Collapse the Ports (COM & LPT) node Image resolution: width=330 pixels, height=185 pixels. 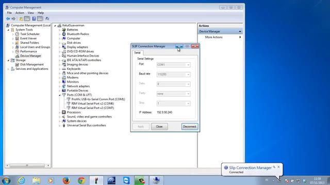click(60, 95)
